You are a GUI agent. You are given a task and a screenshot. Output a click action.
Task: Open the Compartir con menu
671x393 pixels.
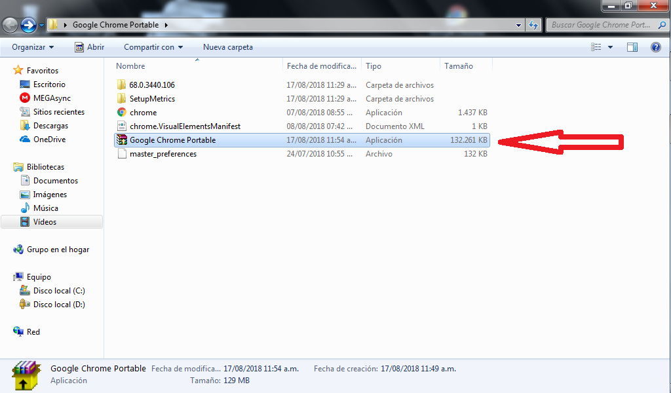pos(153,47)
